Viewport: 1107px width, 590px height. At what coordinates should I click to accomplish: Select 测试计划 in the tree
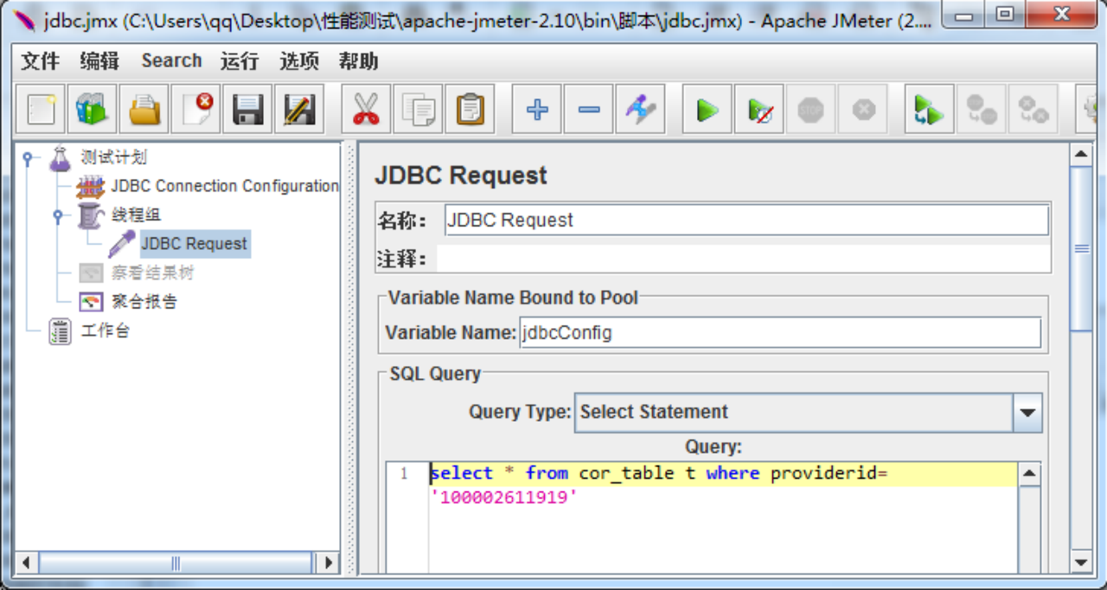click(x=113, y=157)
